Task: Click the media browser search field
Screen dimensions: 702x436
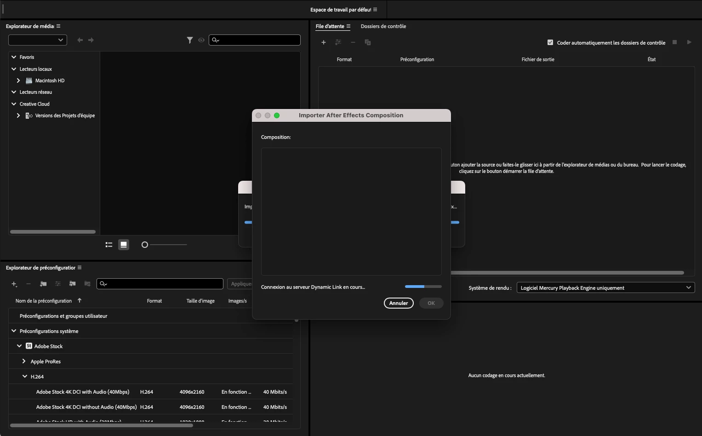Action: [255, 40]
